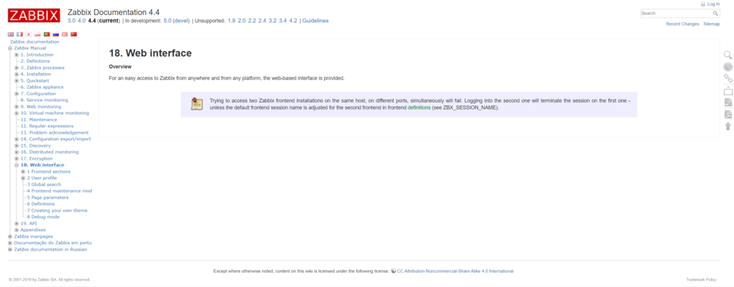Screen dimensions: 734x287
Task: Click the Zabbix logo
Action: pyautogui.click(x=34, y=16)
